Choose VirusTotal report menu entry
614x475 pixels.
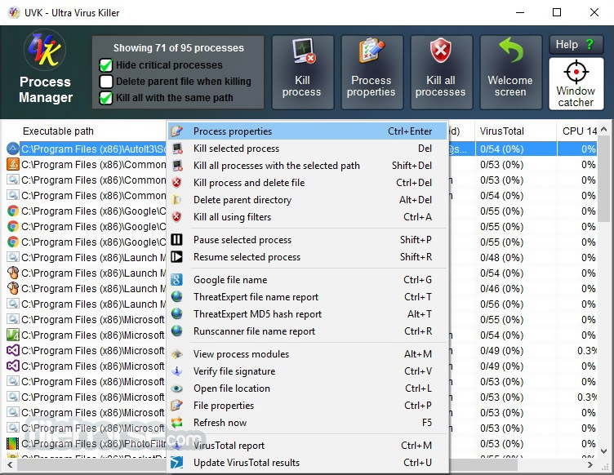307,446
